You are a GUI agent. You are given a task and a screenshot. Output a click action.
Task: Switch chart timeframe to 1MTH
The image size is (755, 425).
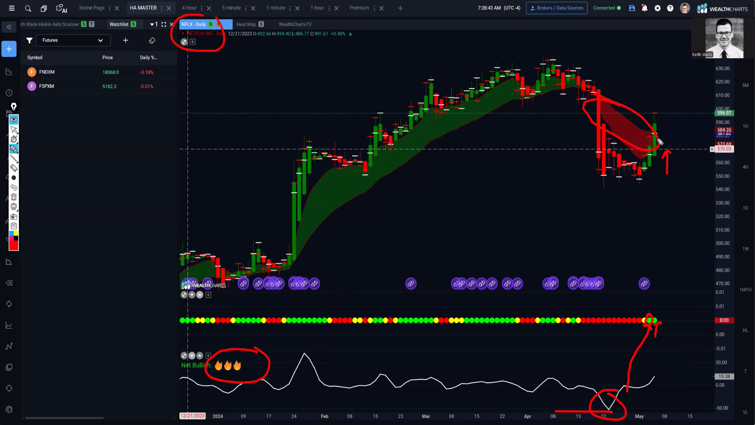745,290
